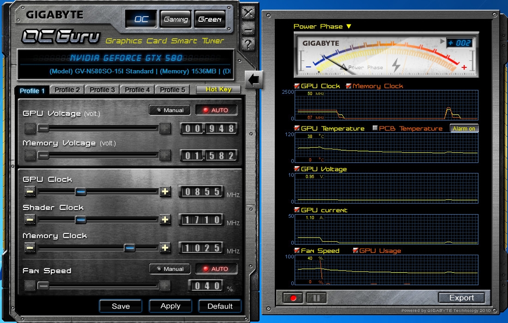Viewport: 508px width, 323px height.
Task: Decrease Memory Voltage with left slider button
Action: (x=30, y=156)
